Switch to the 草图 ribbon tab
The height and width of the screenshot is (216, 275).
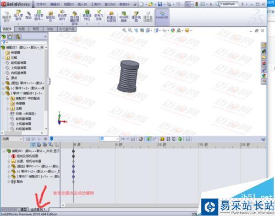(36, 29)
